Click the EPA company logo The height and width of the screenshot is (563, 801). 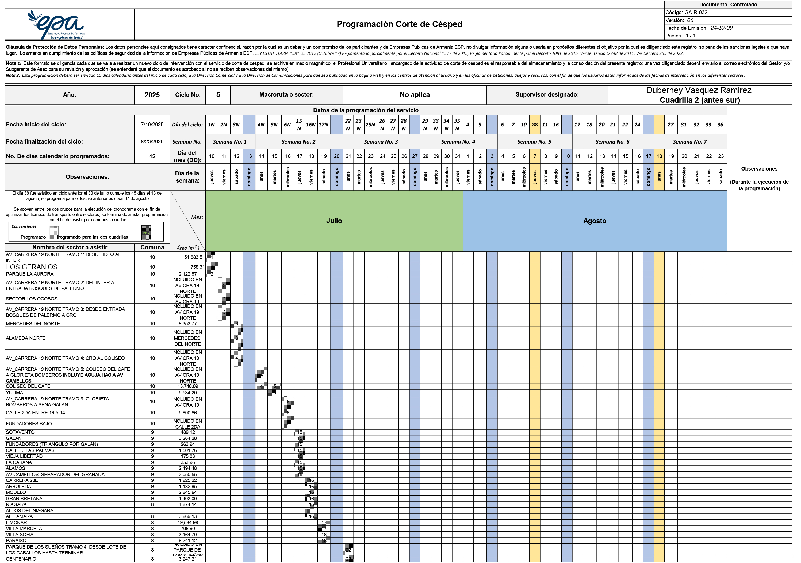pos(56,25)
